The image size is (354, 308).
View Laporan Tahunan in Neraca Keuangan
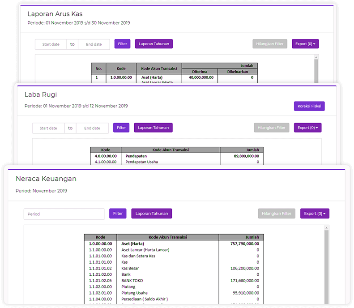click(152, 214)
